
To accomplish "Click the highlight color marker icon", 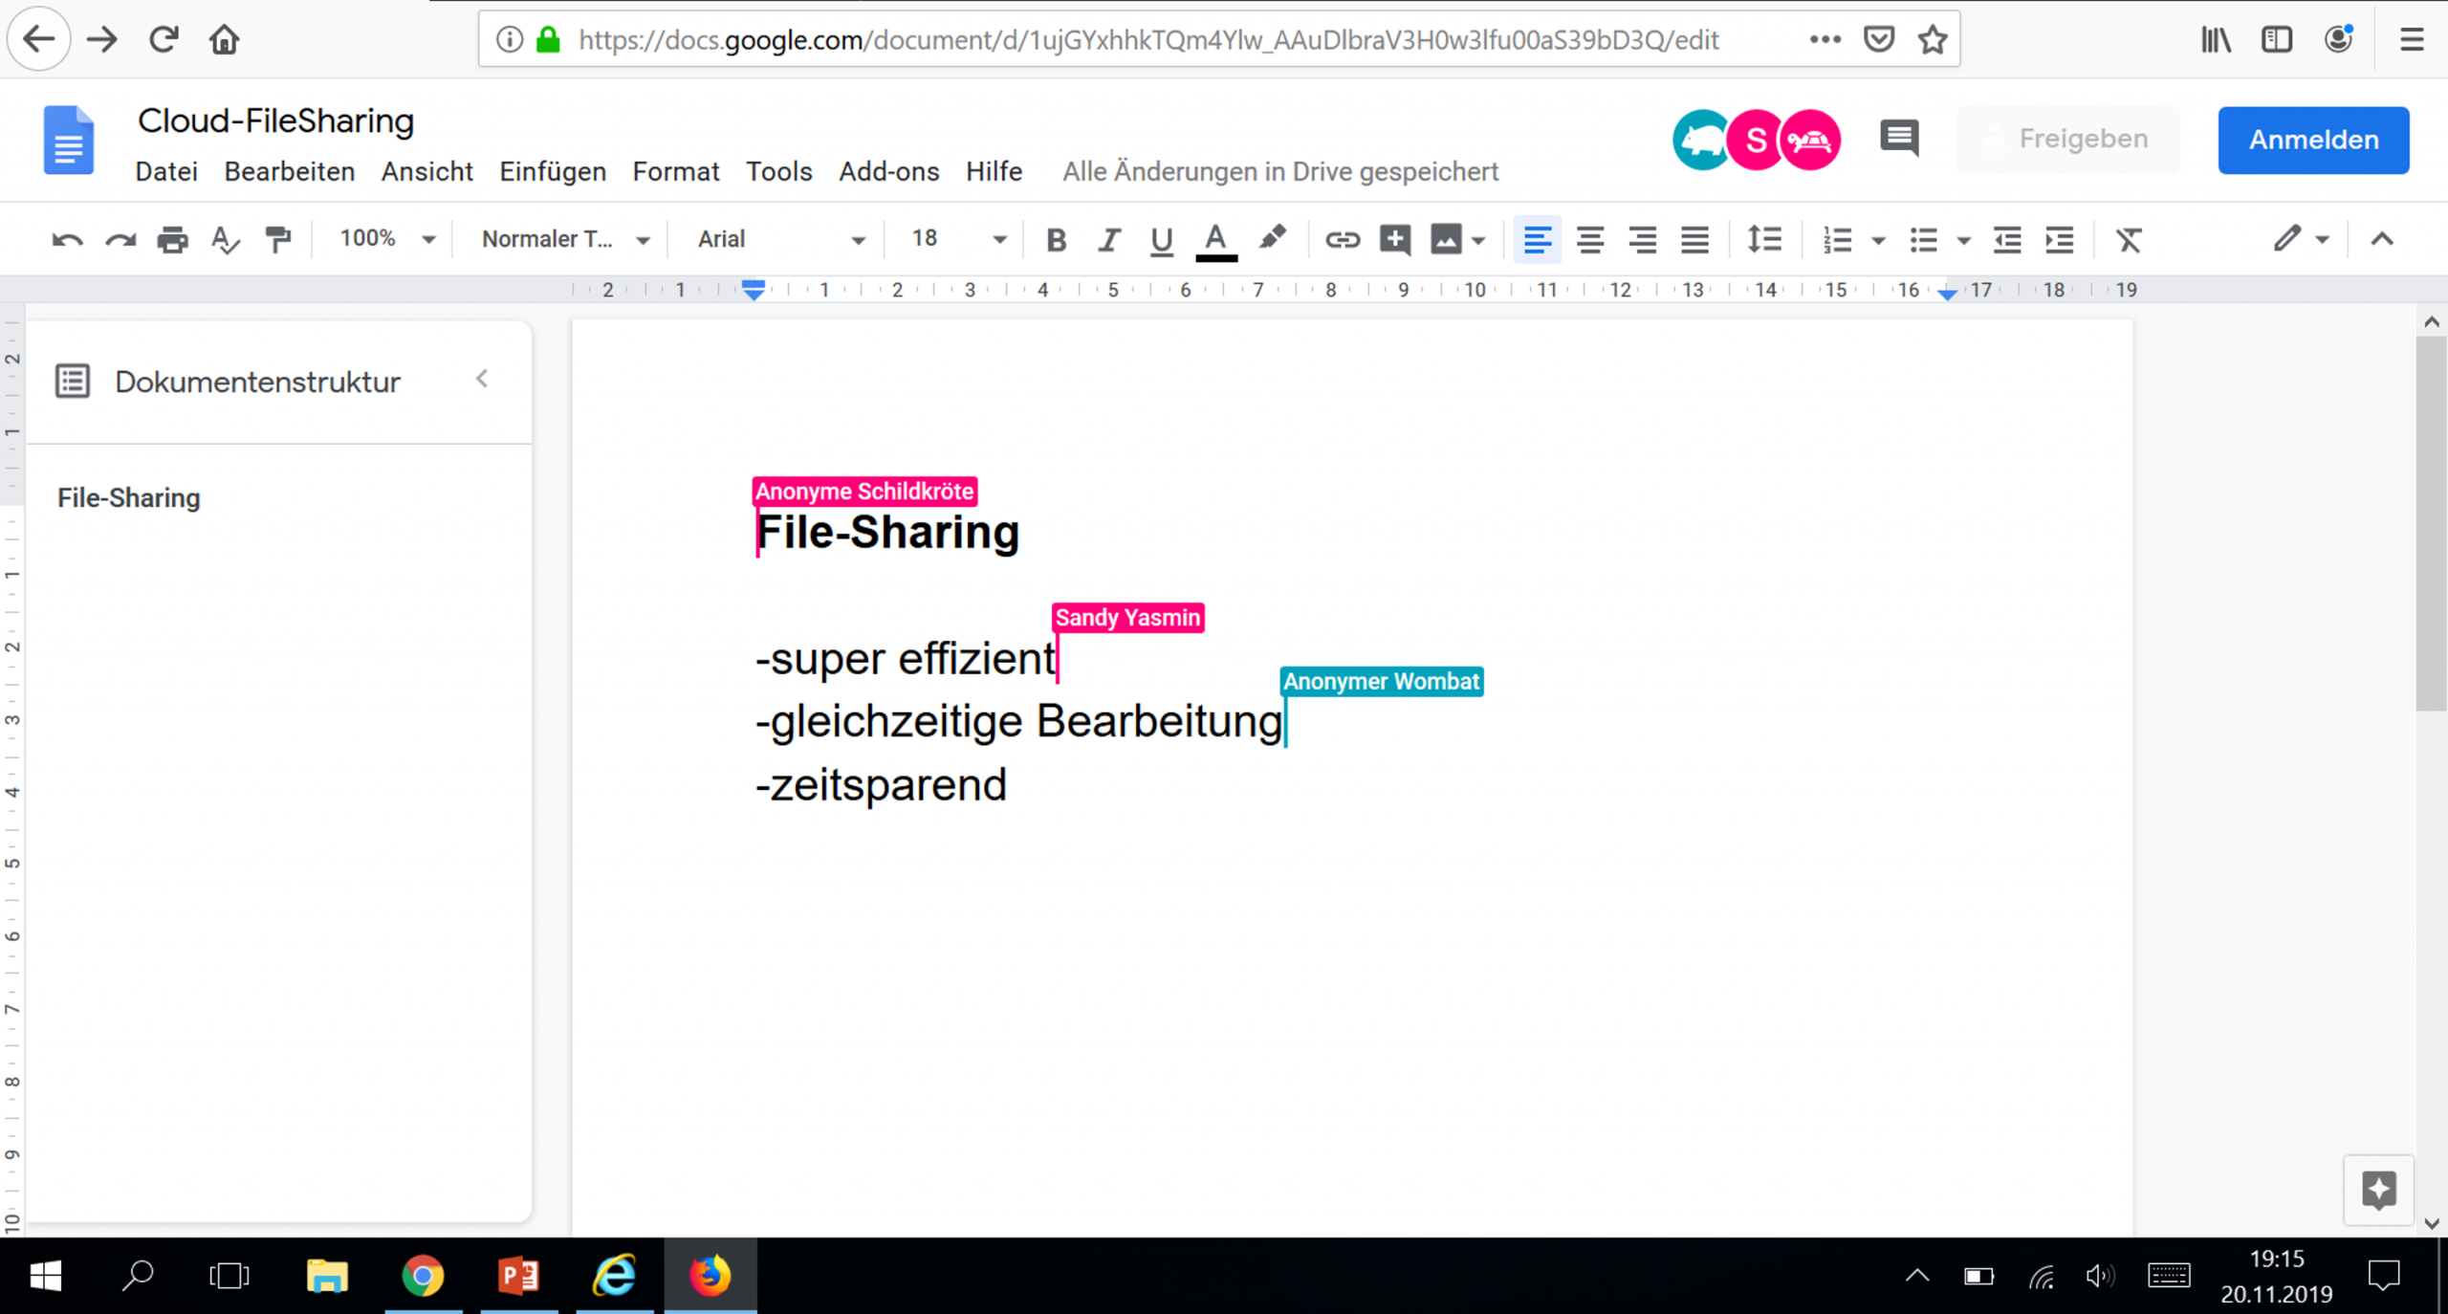I will point(1272,239).
